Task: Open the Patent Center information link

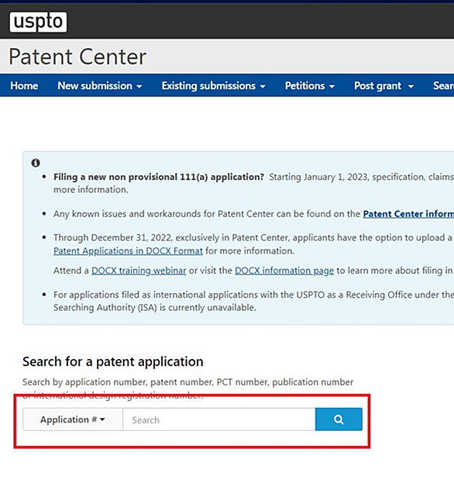Action: (408, 214)
